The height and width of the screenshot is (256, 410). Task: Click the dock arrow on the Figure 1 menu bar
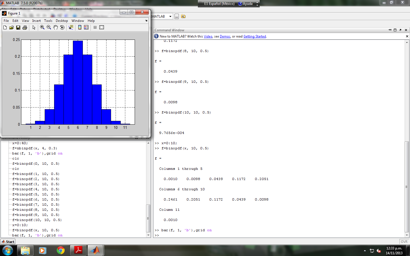146,21
